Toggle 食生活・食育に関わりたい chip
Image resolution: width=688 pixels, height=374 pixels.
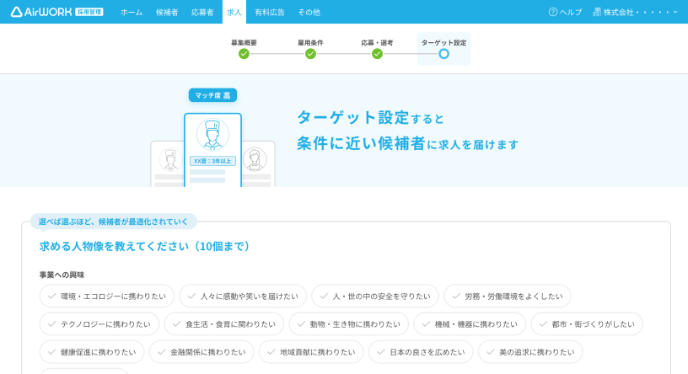(224, 324)
